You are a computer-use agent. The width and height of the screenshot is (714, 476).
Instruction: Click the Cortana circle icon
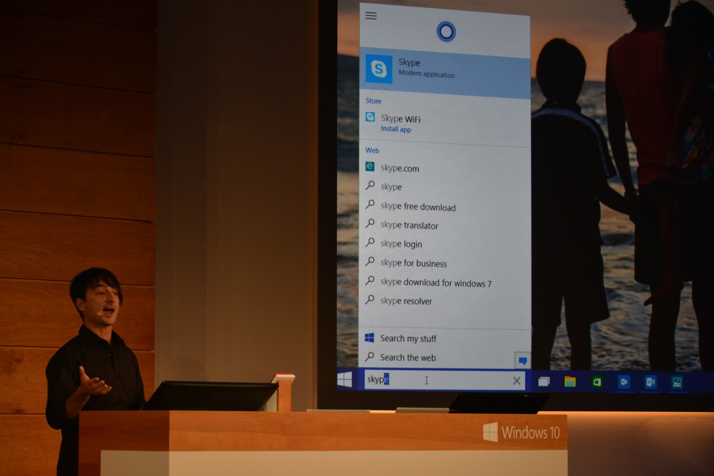coord(446,31)
